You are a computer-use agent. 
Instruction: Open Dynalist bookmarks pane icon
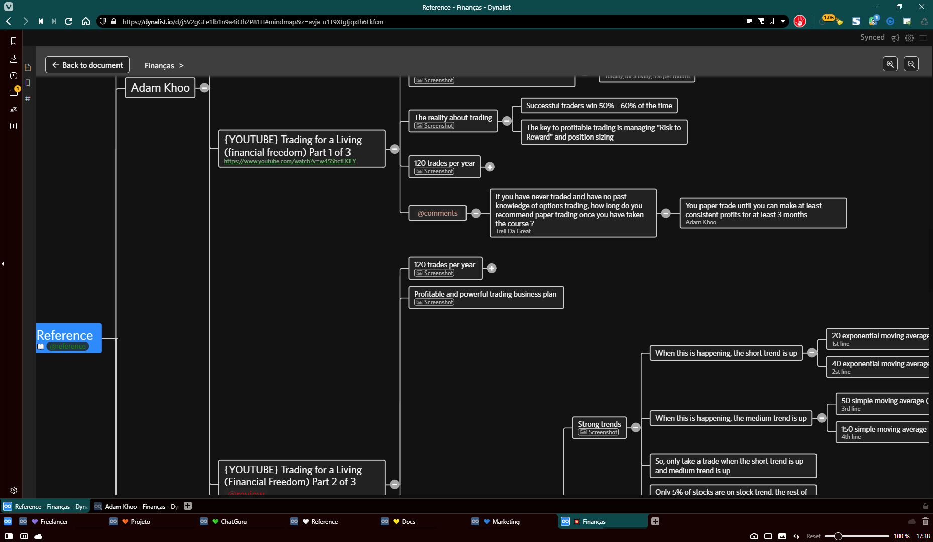click(x=28, y=83)
